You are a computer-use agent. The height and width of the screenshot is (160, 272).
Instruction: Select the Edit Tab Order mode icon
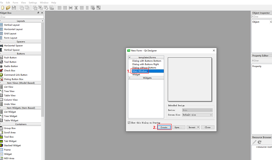[52, 8]
